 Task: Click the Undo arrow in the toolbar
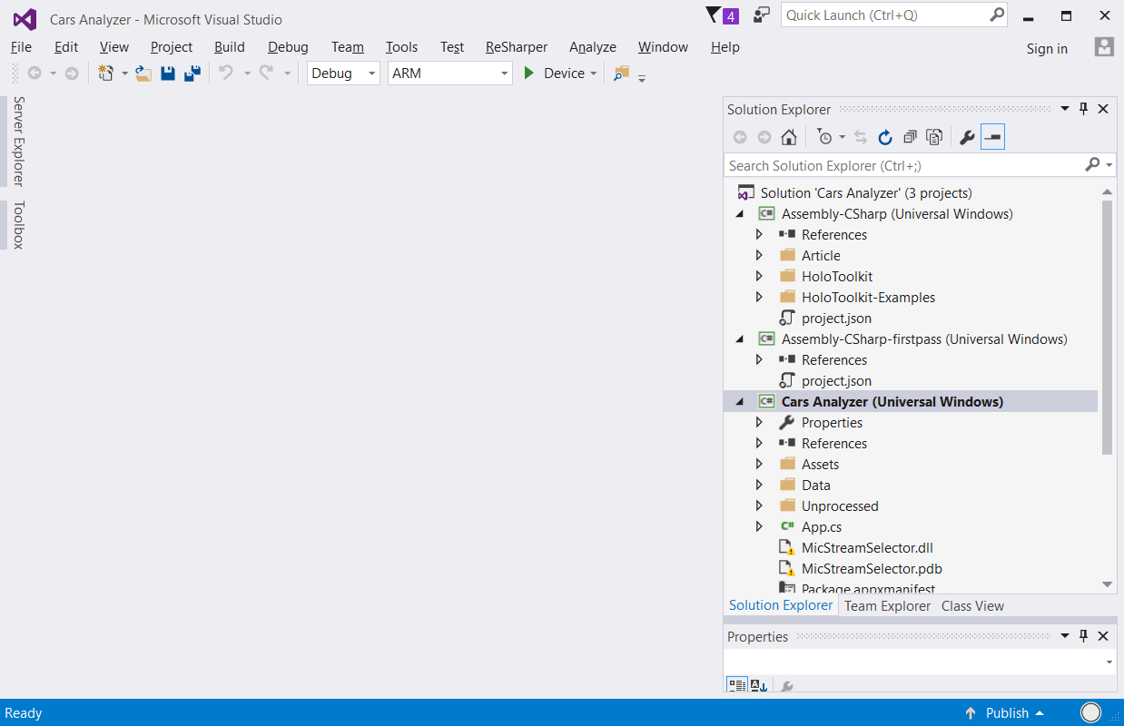pyautogui.click(x=226, y=73)
